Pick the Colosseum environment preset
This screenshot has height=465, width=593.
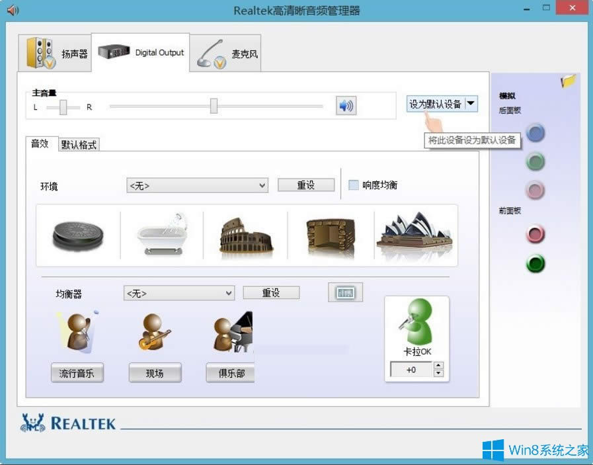[246, 235]
